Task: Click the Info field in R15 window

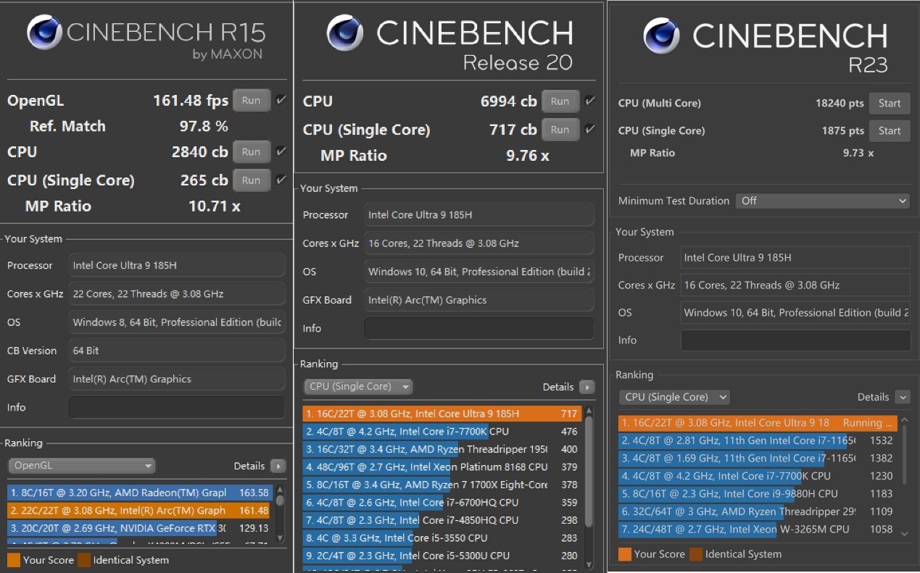Action: (x=177, y=407)
